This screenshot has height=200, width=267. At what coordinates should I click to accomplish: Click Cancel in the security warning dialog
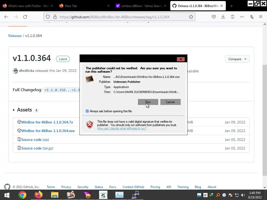pos(170,102)
